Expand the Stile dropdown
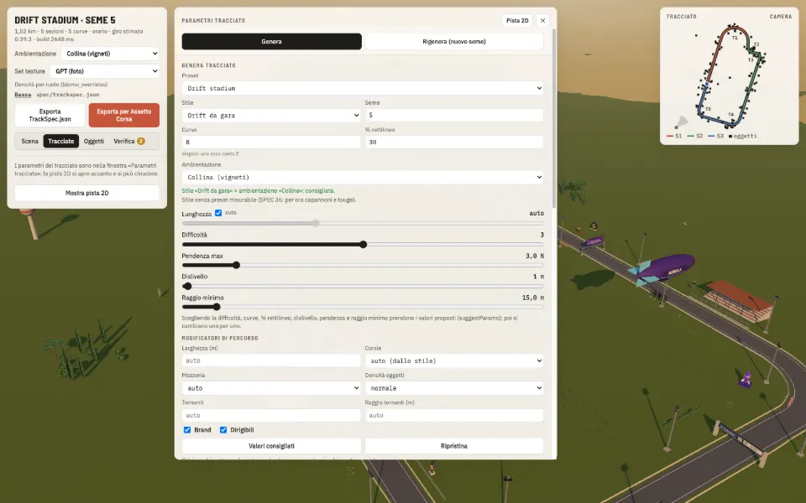The height and width of the screenshot is (503, 806). point(271,116)
